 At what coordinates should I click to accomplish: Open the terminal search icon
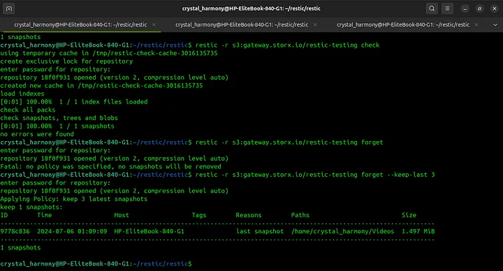pos(432,8)
